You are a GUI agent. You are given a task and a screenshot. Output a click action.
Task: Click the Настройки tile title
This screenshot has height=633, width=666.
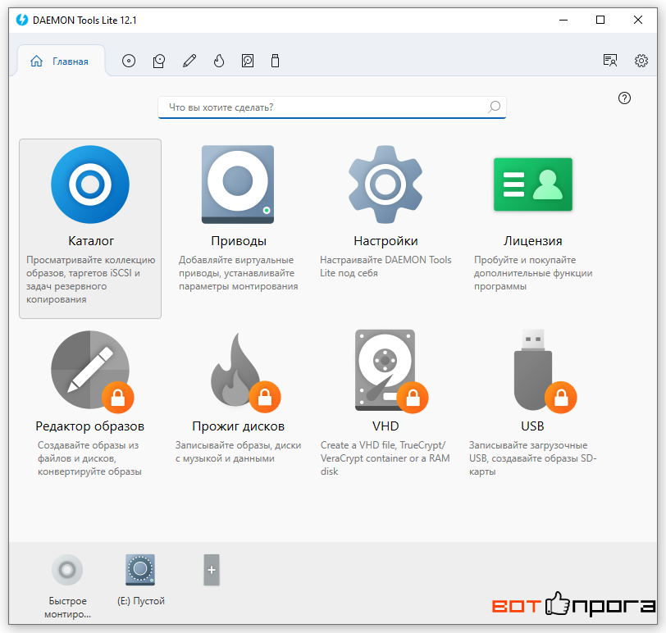tap(385, 241)
